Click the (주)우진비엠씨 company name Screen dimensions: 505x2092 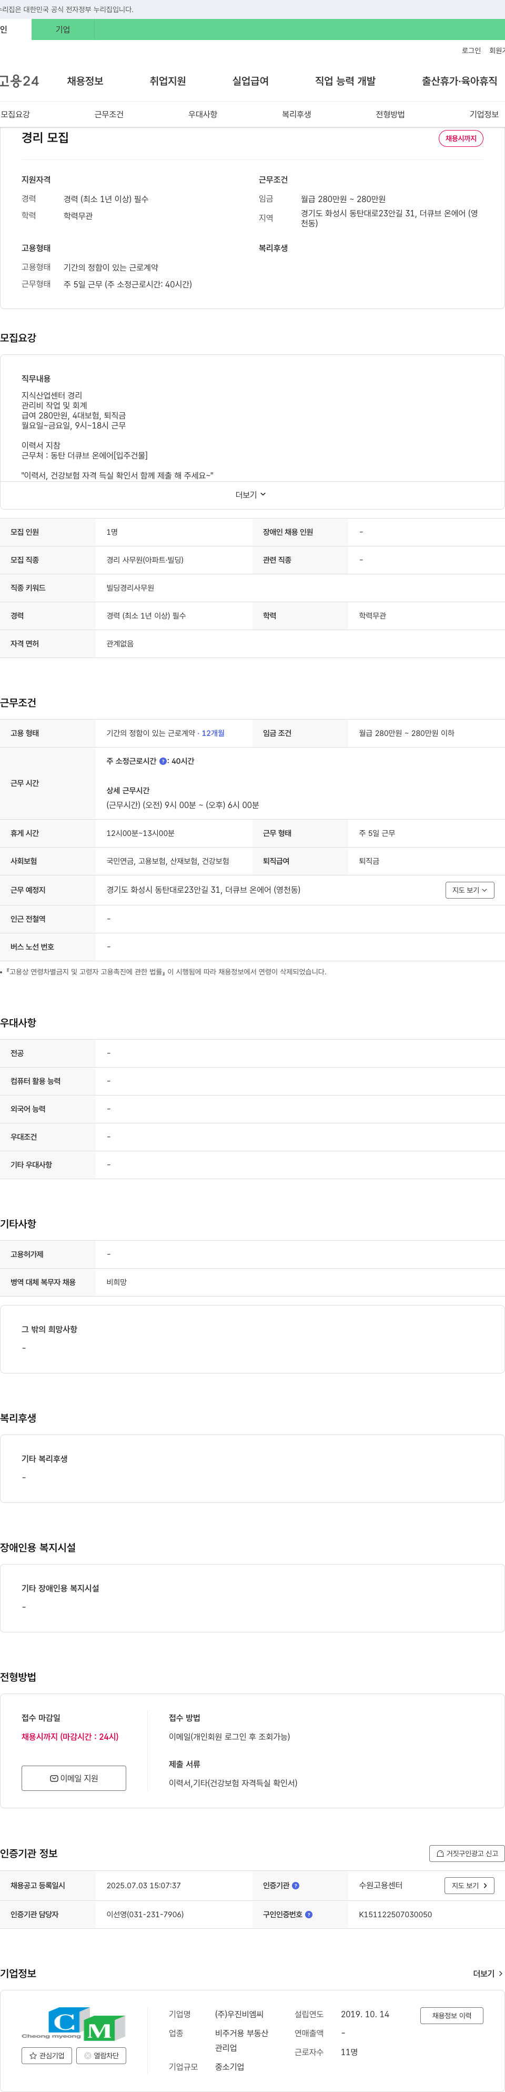tap(239, 2014)
